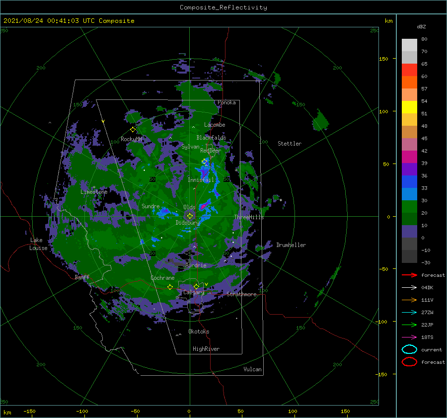The height and width of the screenshot is (418, 447).
Task: Click the cyan current ellipse icon
Action: point(409,349)
